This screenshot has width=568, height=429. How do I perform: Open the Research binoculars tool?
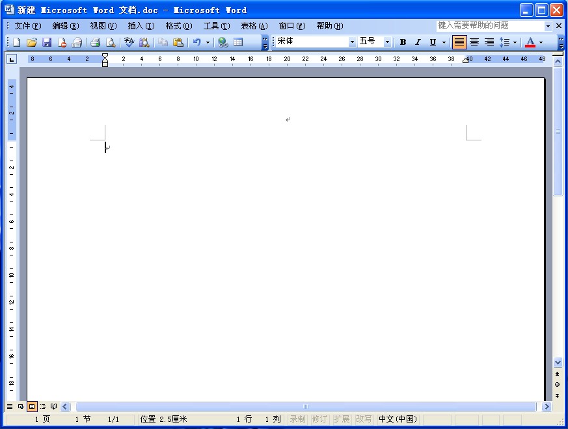144,42
